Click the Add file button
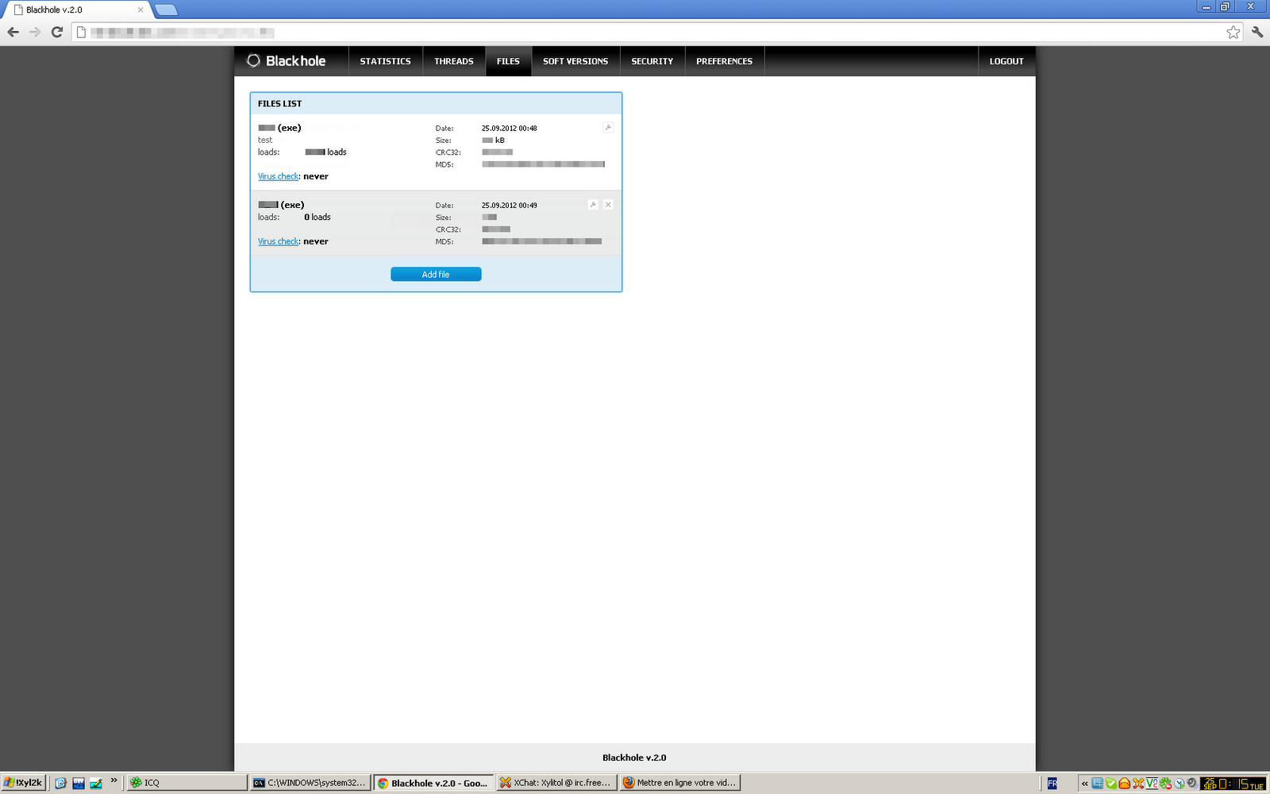 (x=436, y=274)
